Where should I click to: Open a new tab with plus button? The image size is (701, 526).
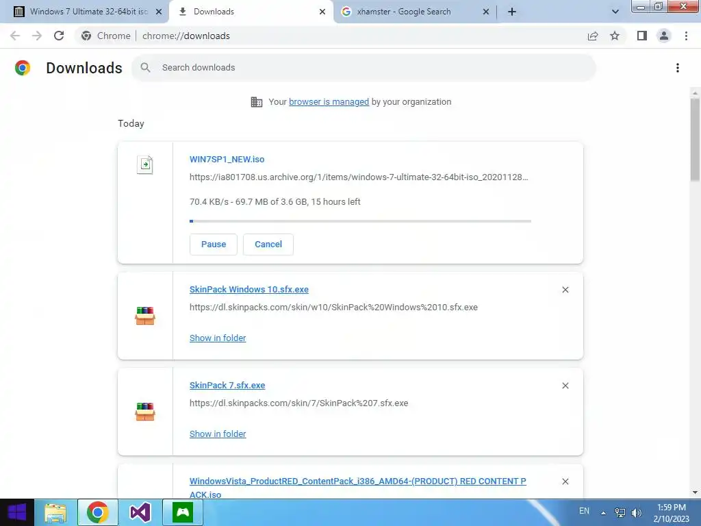tap(512, 12)
